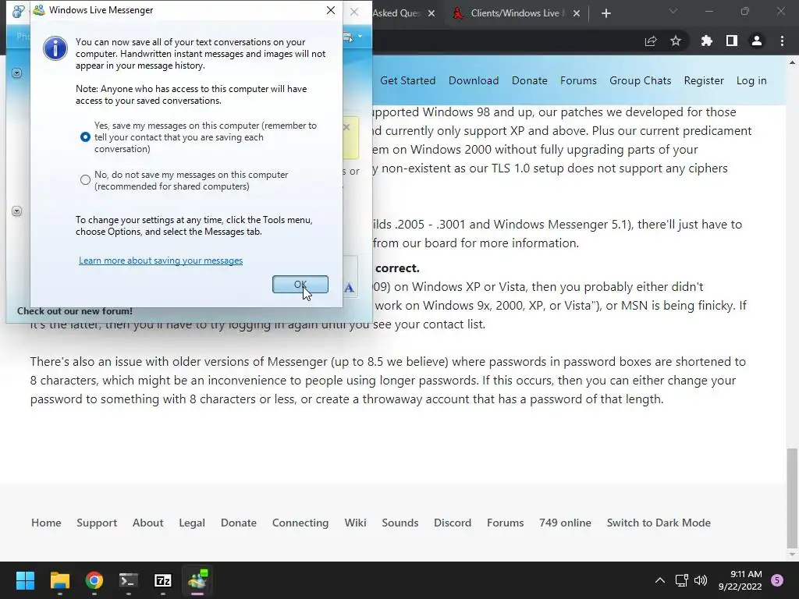Open Google Chrome from the taskbar
The width and height of the screenshot is (799, 599).
pyautogui.click(x=94, y=580)
